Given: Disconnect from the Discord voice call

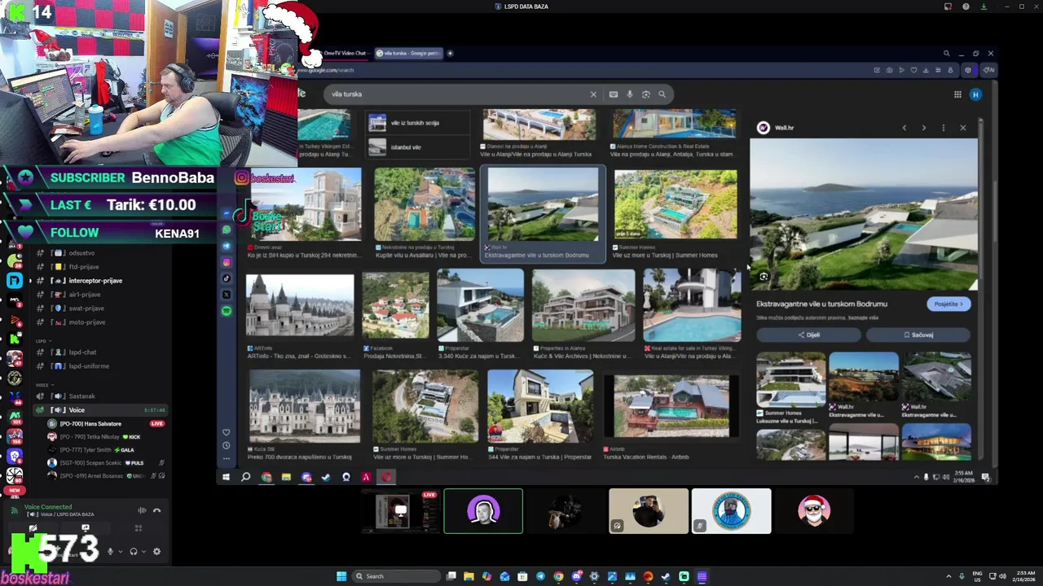Looking at the screenshot, I should click(x=156, y=510).
